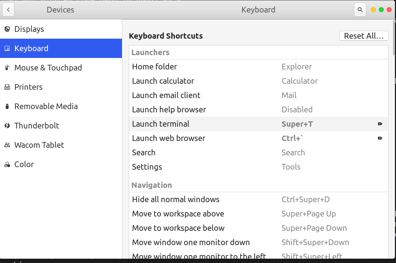Click the search magnifier icon in header
396x263 pixels.
pyautogui.click(x=360, y=10)
